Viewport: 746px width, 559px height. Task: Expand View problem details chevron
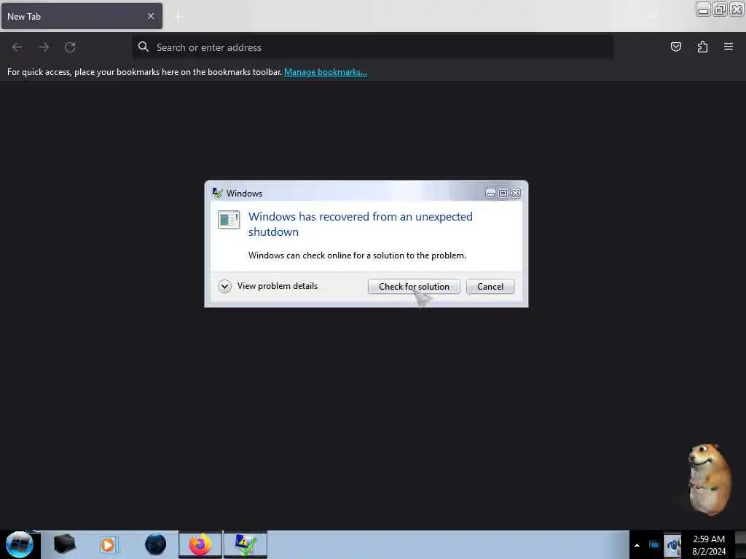[x=224, y=286]
